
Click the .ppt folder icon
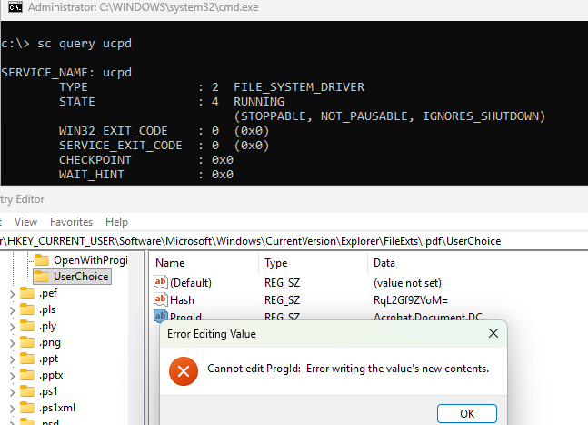pos(27,359)
